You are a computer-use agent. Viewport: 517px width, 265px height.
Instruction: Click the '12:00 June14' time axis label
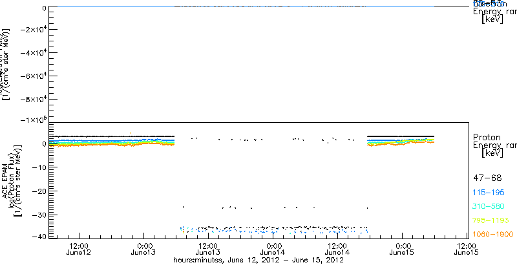tap(337, 249)
